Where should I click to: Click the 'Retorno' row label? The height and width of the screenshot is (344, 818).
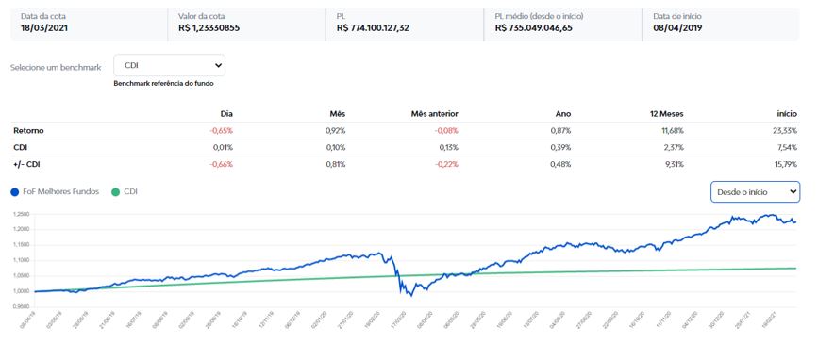click(28, 131)
